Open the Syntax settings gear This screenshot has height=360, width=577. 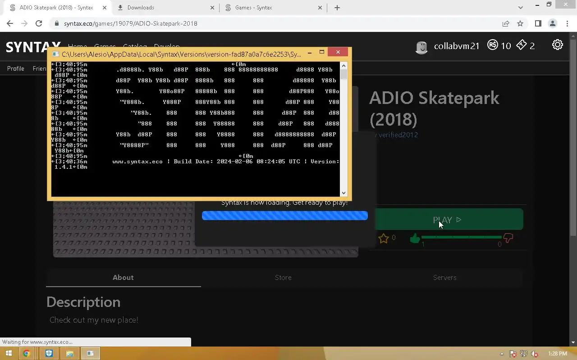tap(558, 45)
